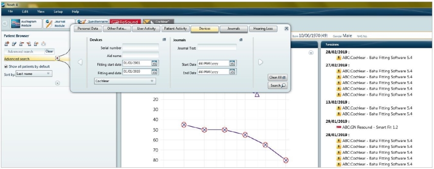This screenshot has height=169, width=434.
Task: Click the audiogram point at 80 dB
Action: pyautogui.click(x=286, y=160)
